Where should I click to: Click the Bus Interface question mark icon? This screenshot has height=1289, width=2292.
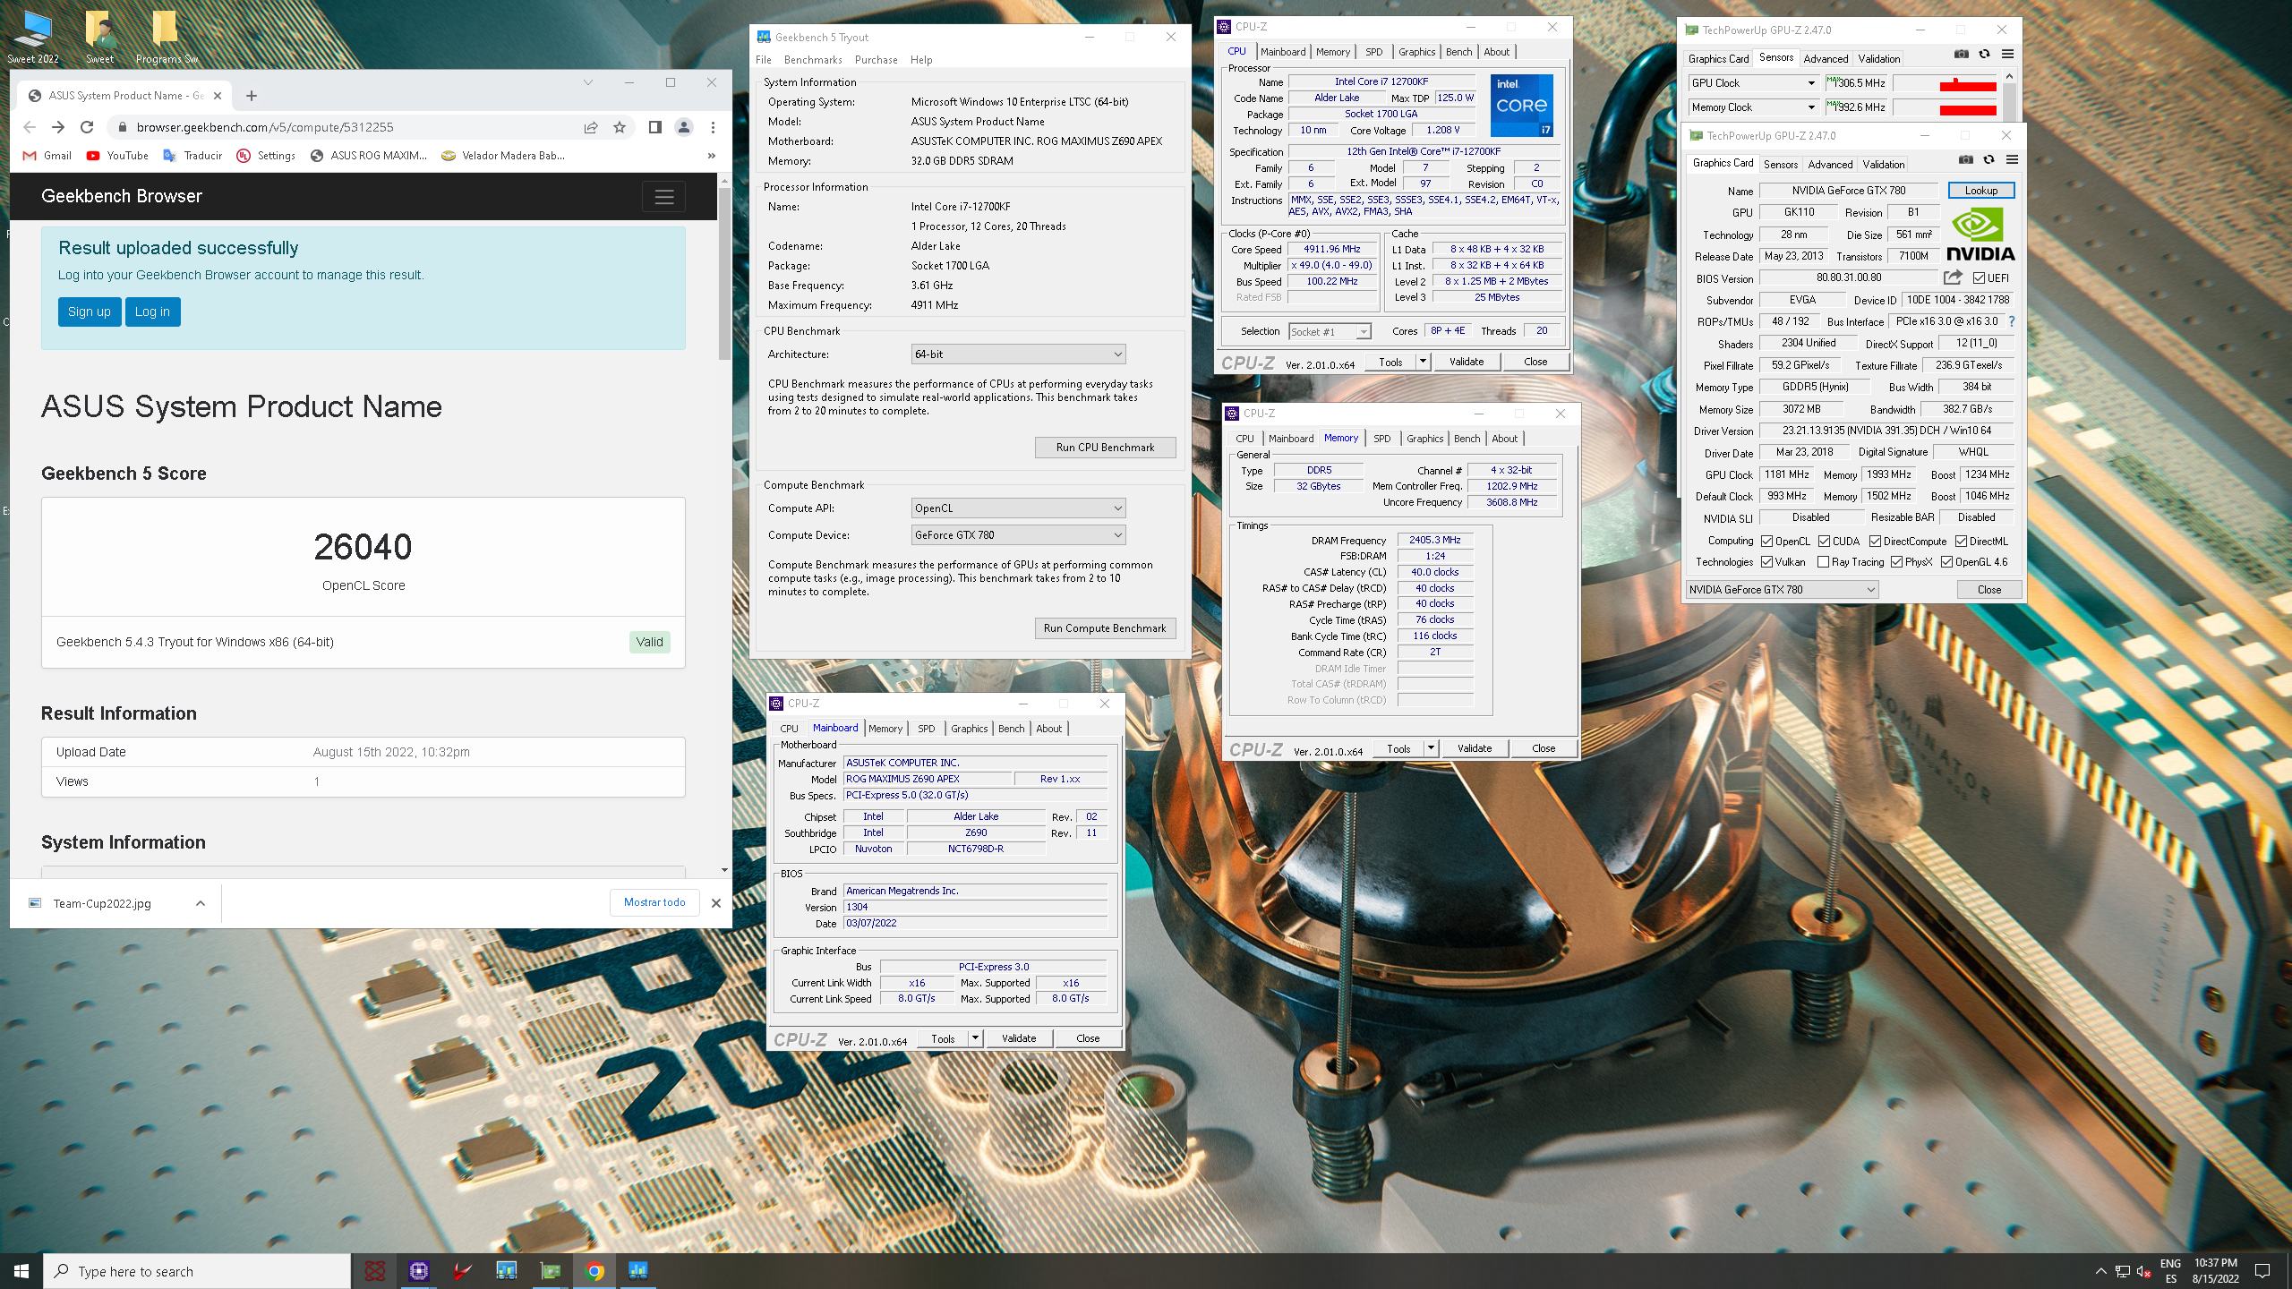[x=2011, y=321]
